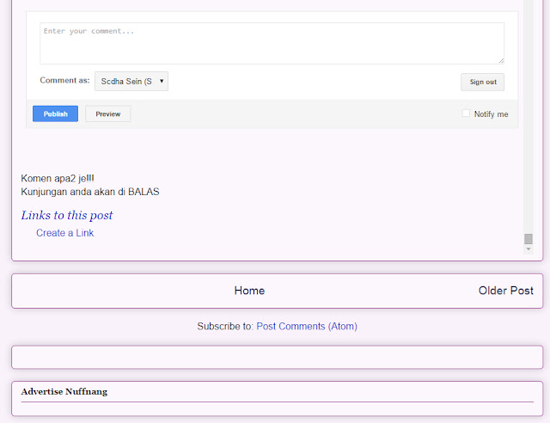Open the Create a Link link
Image resolution: width=550 pixels, height=423 pixels.
(x=65, y=233)
